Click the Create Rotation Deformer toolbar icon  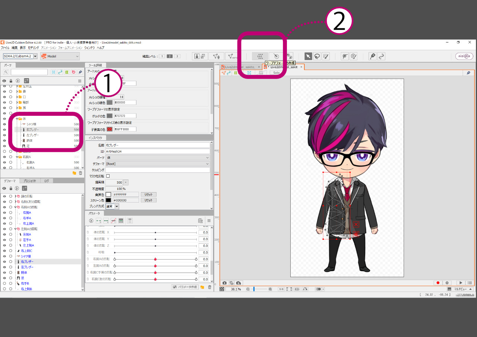(276, 56)
